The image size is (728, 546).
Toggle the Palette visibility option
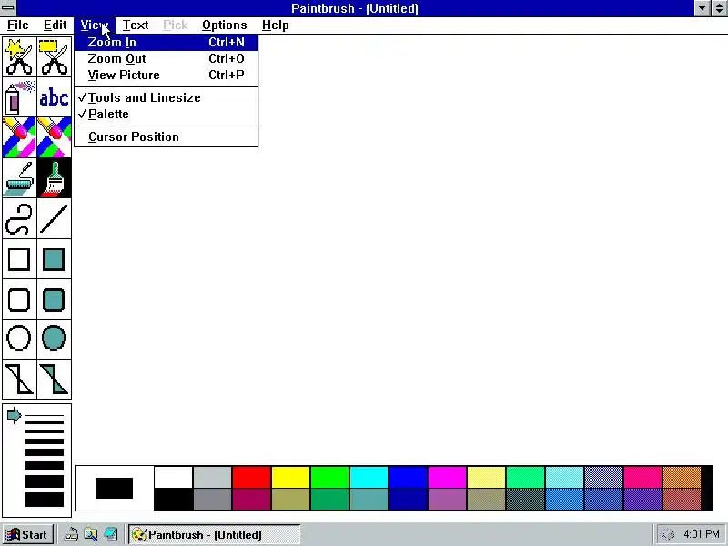167,115
